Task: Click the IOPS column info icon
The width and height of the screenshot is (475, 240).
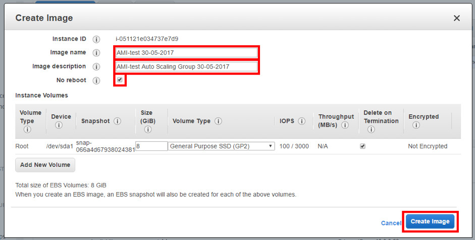Action: pos(302,121)
